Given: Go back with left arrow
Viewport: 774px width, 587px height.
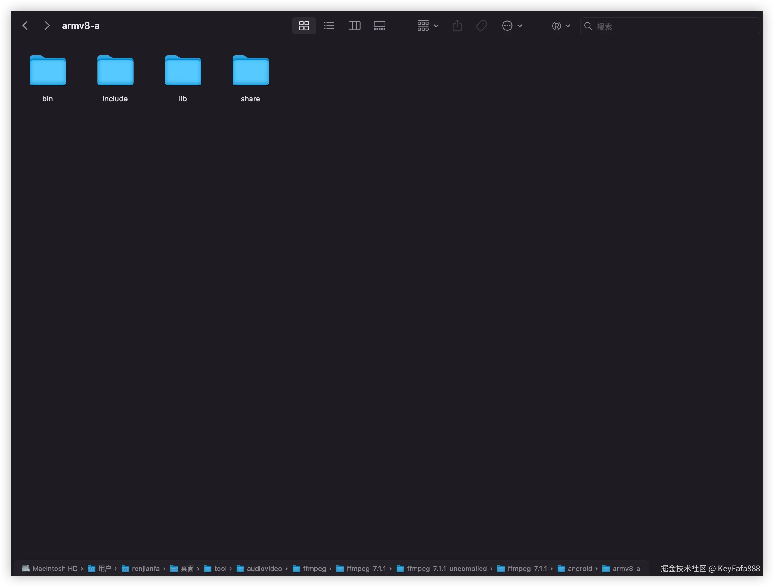Looking at the screenshot, I should click(x=25, y=26).
